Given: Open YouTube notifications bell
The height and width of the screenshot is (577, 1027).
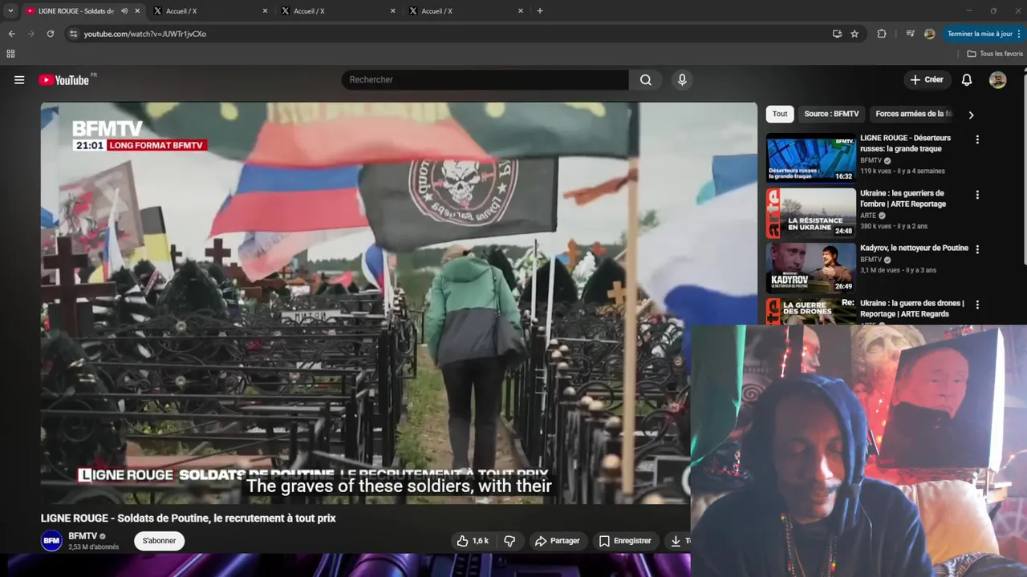Looking at the screenshot, I should click(967, 80).
